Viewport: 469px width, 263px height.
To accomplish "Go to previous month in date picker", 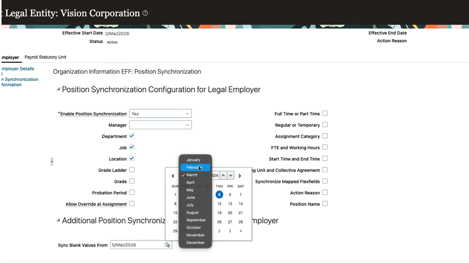I will tap(173, 176).
